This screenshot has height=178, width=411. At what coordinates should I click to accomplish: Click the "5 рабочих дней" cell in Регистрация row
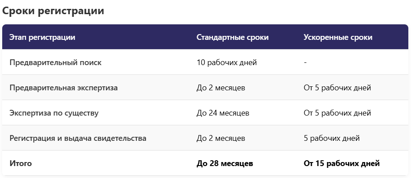pos(332,138)
